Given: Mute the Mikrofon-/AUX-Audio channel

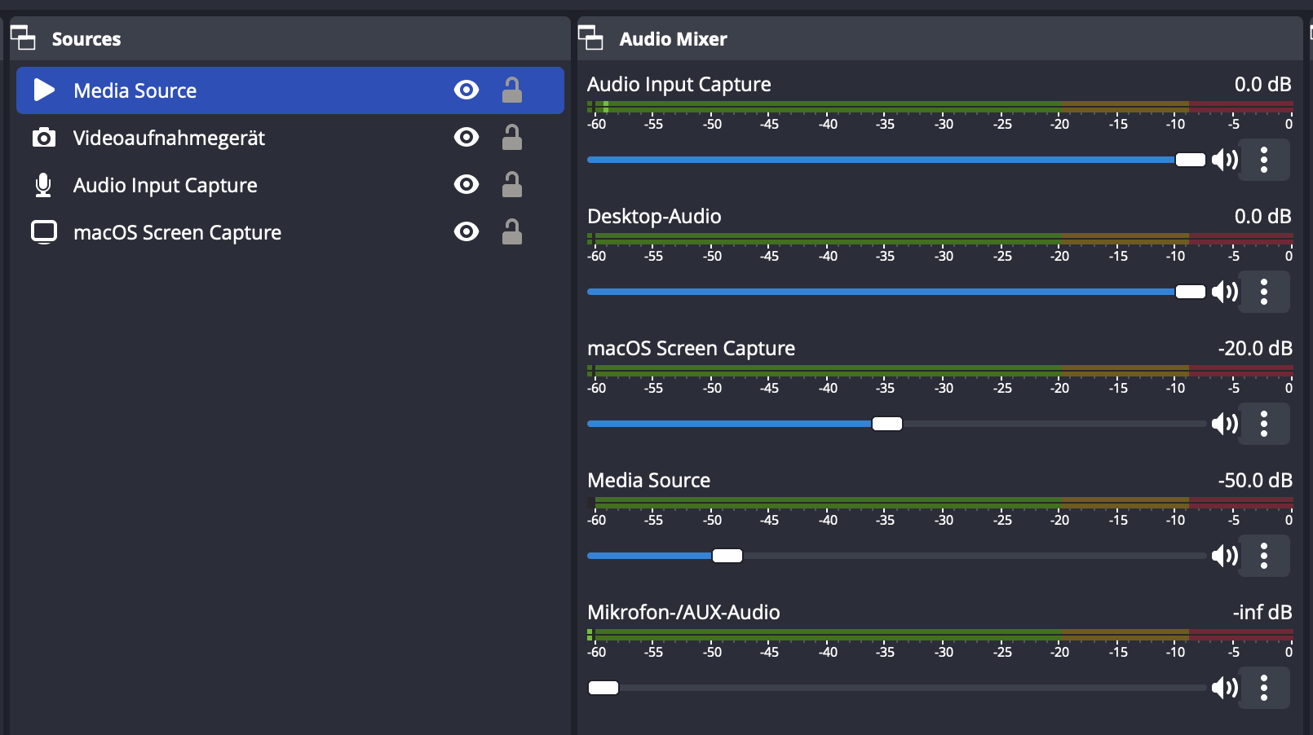Looking at the screenshot, I should pyautogui.click(x=1225, y=688).
